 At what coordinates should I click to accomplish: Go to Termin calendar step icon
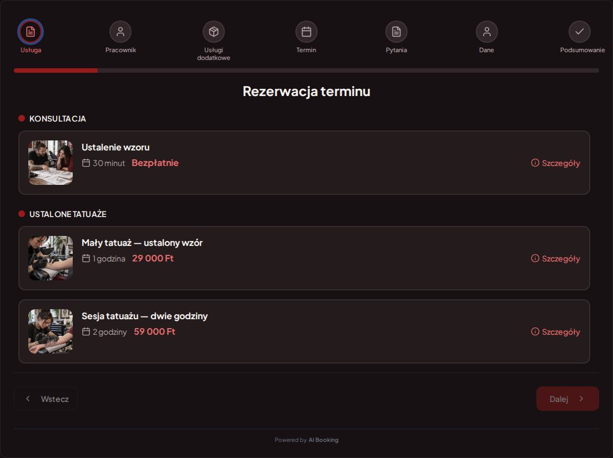click(x=306, y=32)
